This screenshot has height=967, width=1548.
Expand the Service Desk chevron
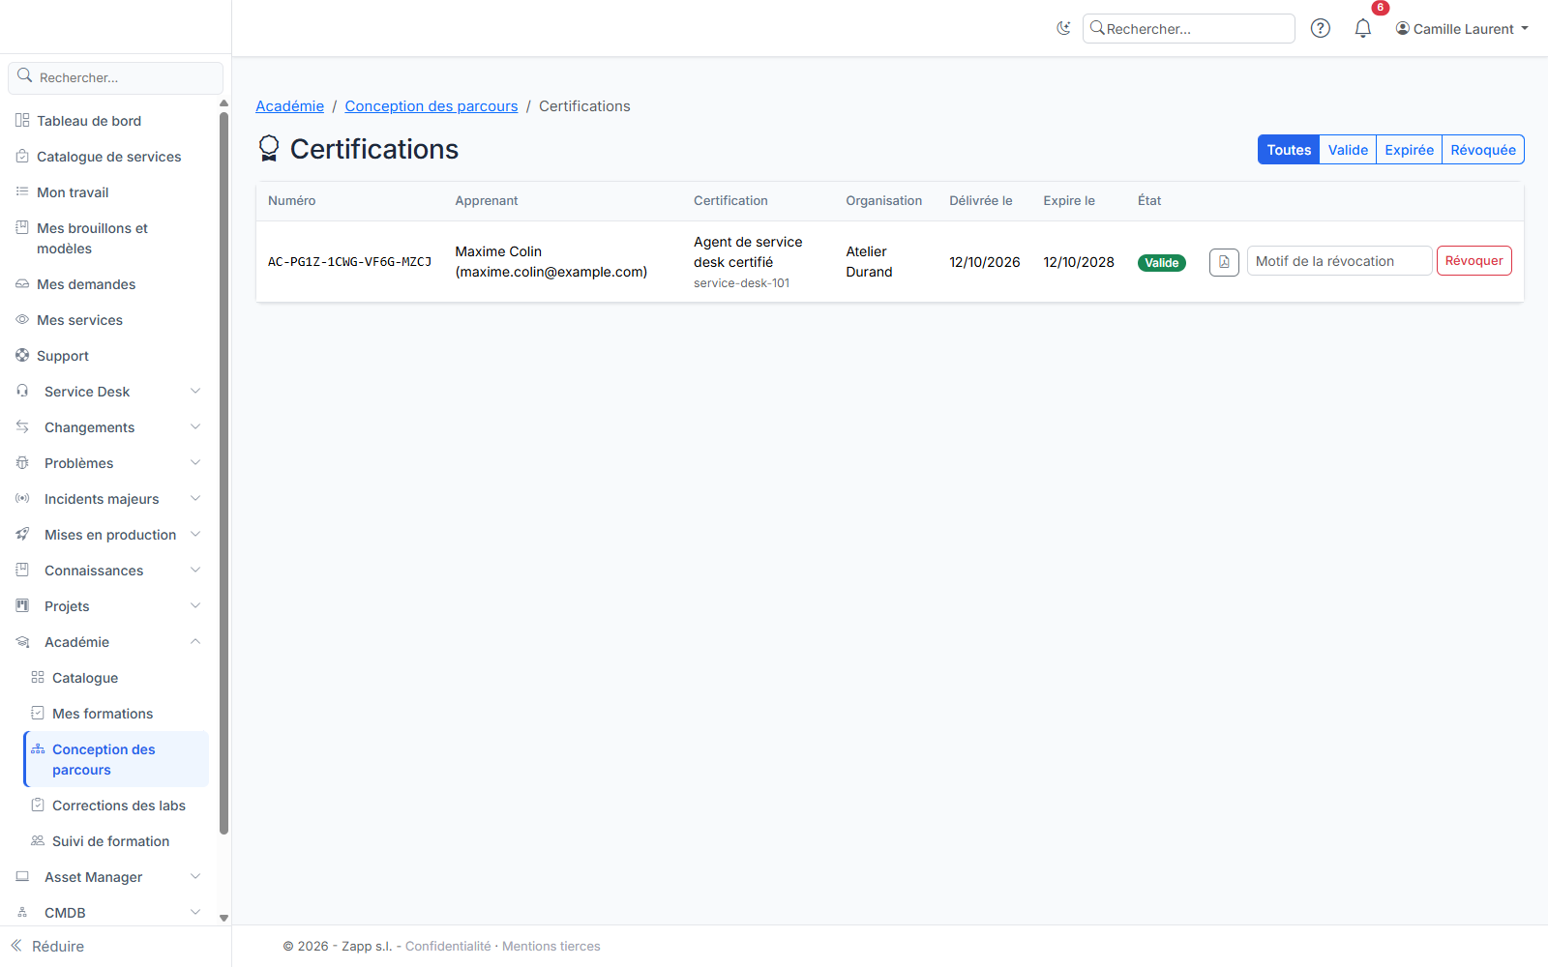[195, 391]
